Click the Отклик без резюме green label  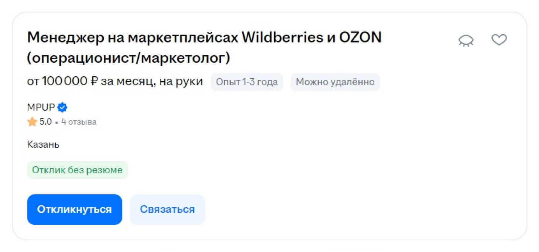(77, 170)
